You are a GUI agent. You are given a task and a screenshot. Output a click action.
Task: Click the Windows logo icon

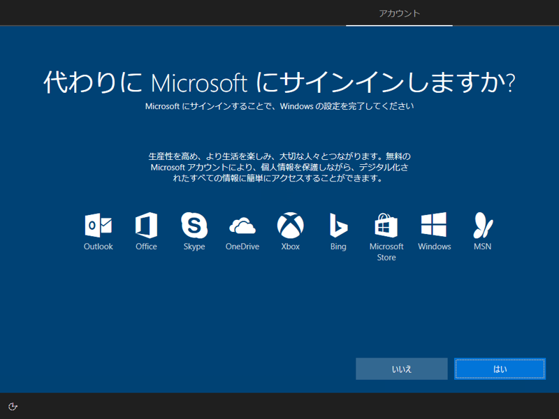click(x=434, y=224)
